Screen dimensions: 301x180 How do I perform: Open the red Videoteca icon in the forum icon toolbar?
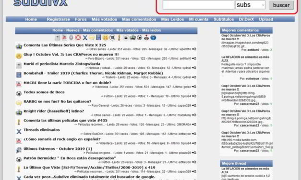[x=64, y=37]
